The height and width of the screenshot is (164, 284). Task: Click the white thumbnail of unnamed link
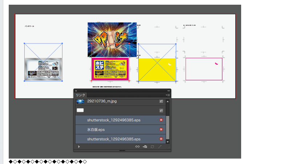point(80,110)
